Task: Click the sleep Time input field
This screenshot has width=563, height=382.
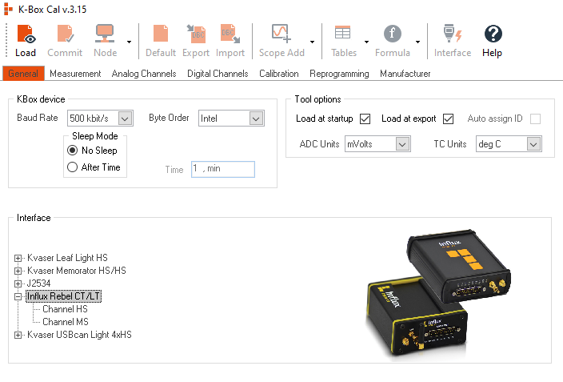Action: coord(223,169)
